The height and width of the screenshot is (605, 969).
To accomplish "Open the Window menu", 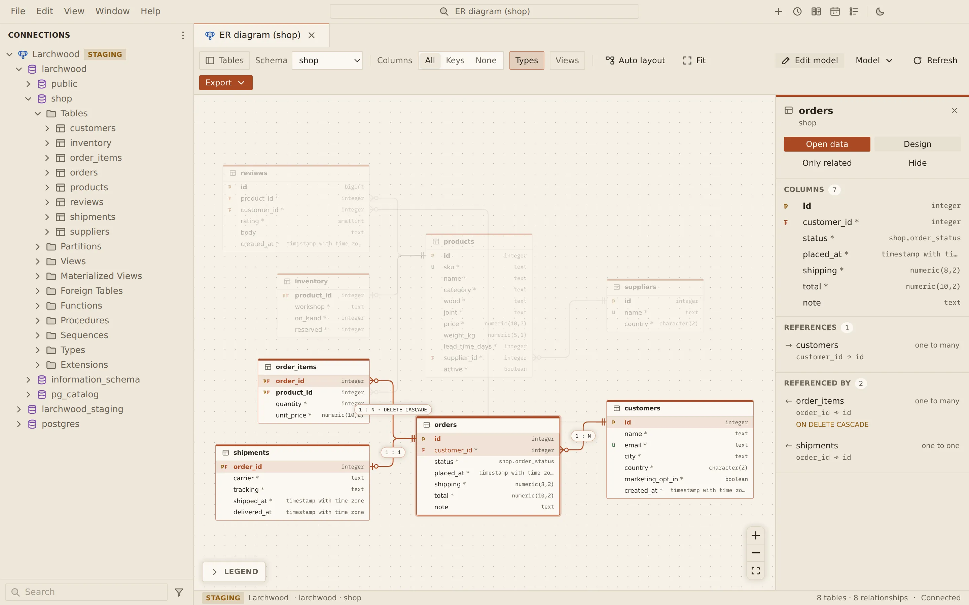I will 112,11.
